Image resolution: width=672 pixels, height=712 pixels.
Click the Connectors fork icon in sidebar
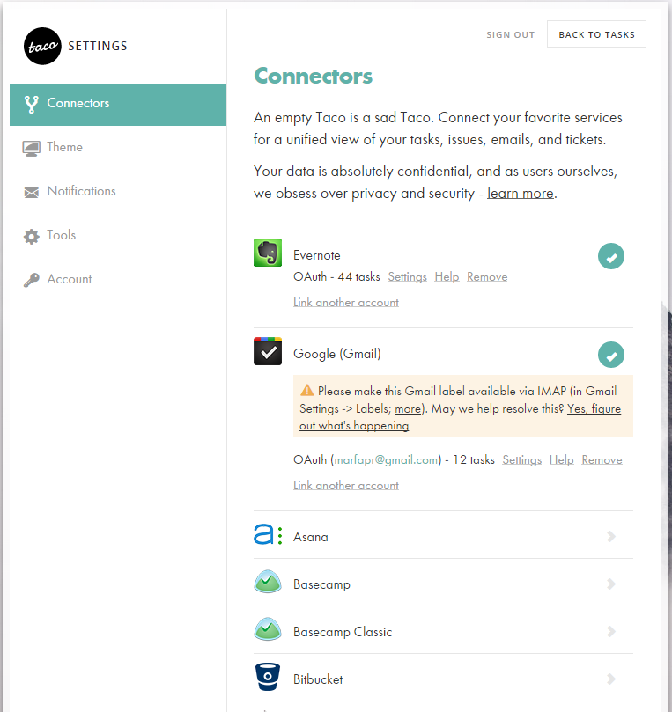click(32, 104)
